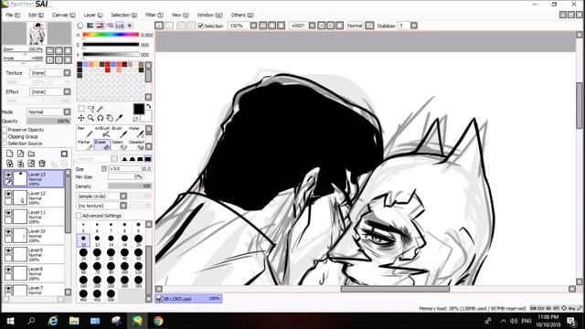Select the Marker tool

[x=85, y=144]
